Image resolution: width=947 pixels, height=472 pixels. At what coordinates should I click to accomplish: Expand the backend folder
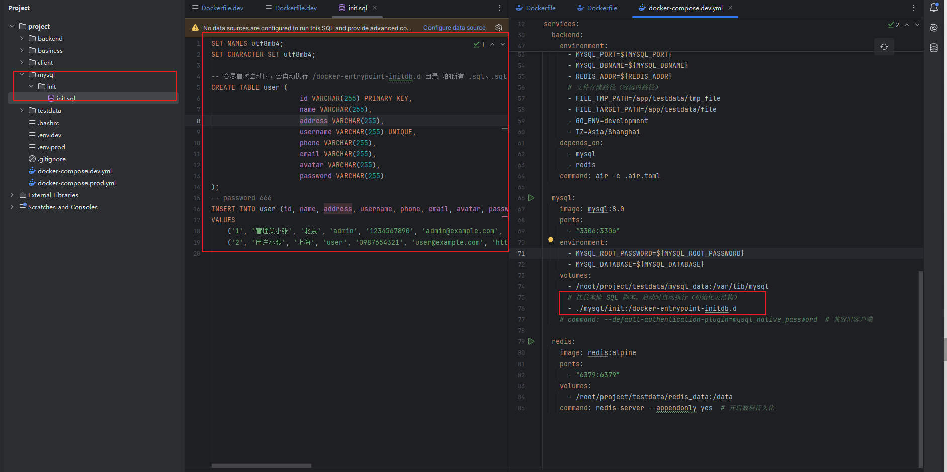22,38
